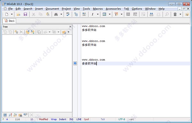
Task: Click the PDF TeXify compile icon
Action: pyautogui.click(x=116, y=14)
